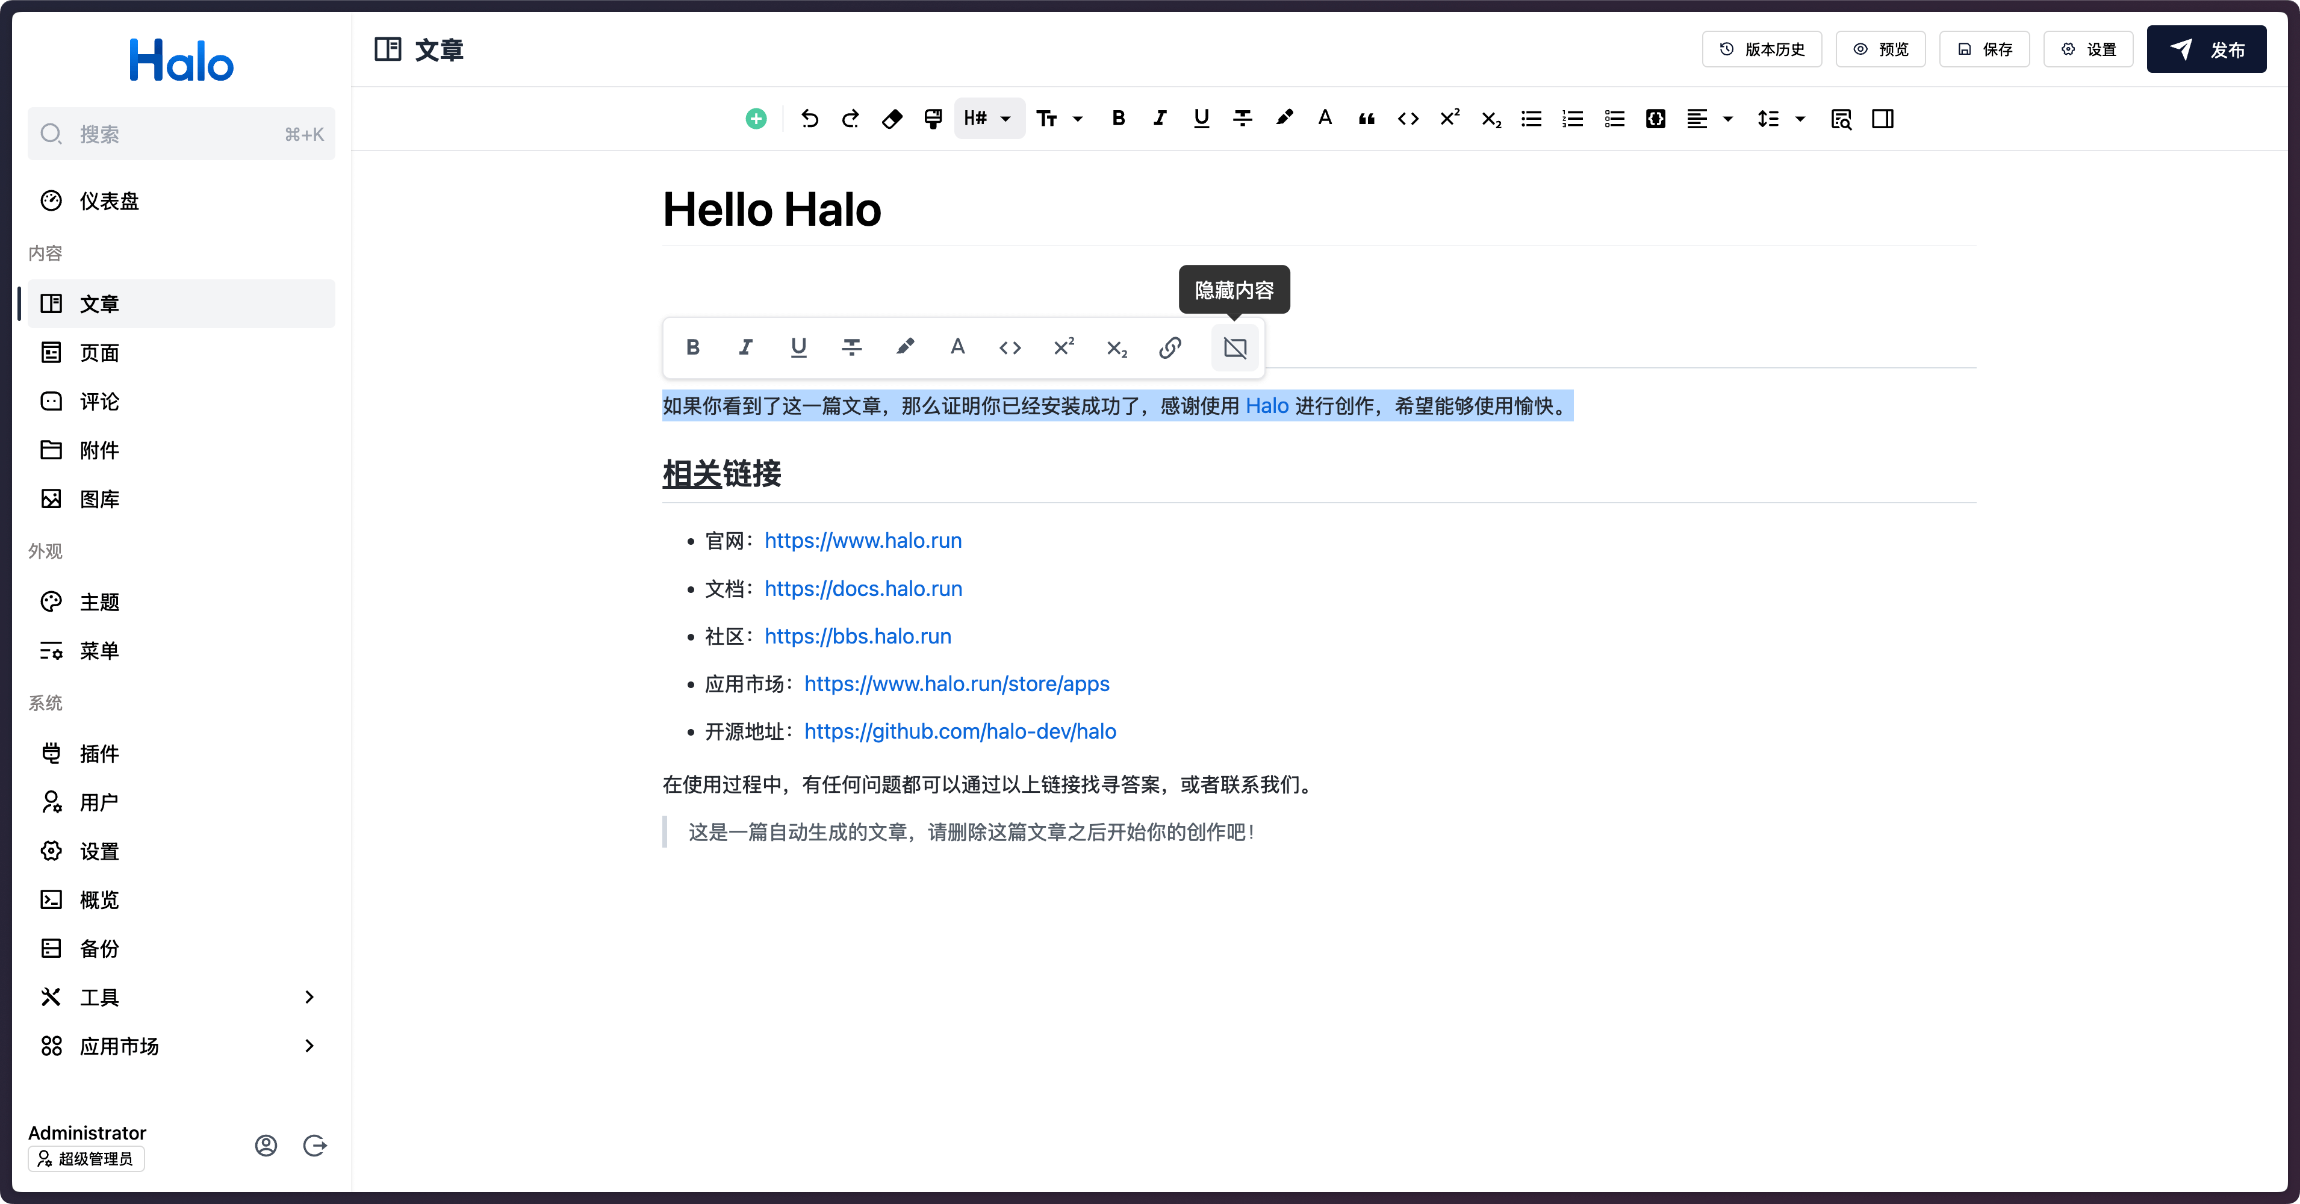This screenshot has width=2300, height=1204.
Task: Open link https://docs.halo.run
Action: [862, 588]
